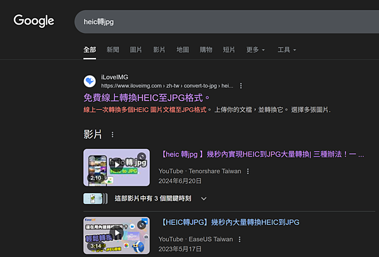Click the iLoveIMG result description snippet
The width and height of the screenshot is (379, 257).
tap(207, 110)
